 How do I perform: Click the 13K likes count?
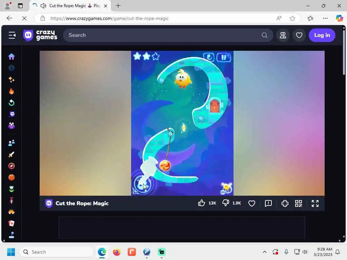pyautogui.click(x=212, y=203)
